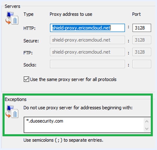Screen dimensions: 157x150
Task: Select the Secure proxy address field
Action: pyautogui.click(x=87, y=40)
